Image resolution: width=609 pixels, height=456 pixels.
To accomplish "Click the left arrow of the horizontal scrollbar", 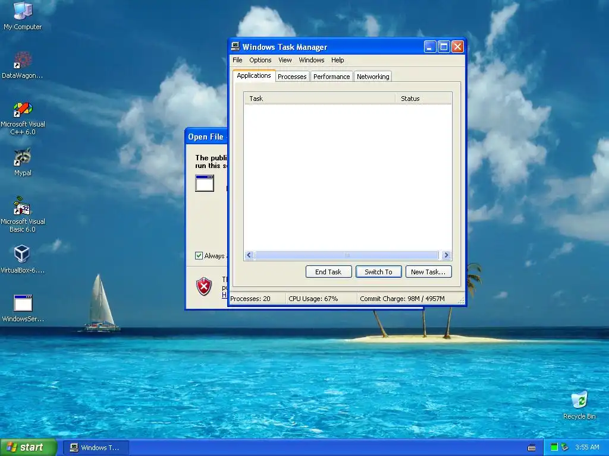I will point(249,255).
